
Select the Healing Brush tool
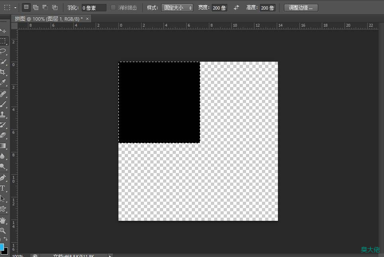pos(3,94)
